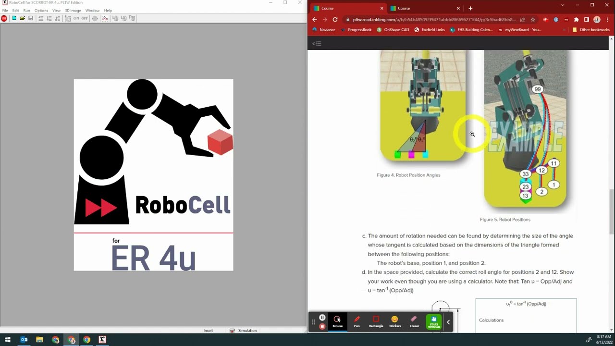
Task: Open the Chrome three-dot menu
Action: (x=607, y=20)
